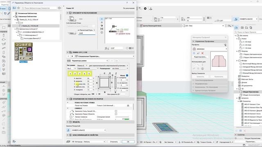Click the Special Parameters button
Screen dimensions: 262x147
click(x=104, y=56)
